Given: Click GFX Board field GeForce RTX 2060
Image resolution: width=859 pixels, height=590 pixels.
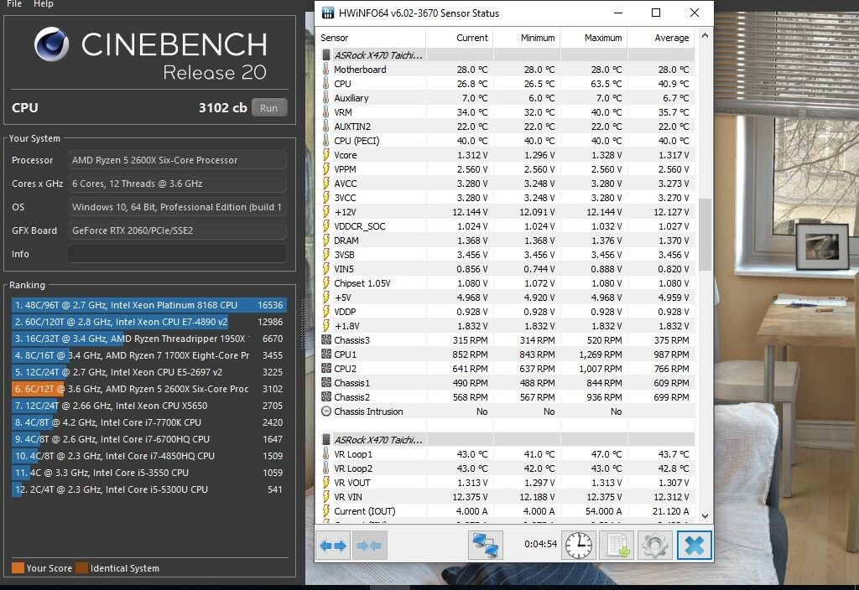Looking at the screenshot, I should (x=177, y=230).
